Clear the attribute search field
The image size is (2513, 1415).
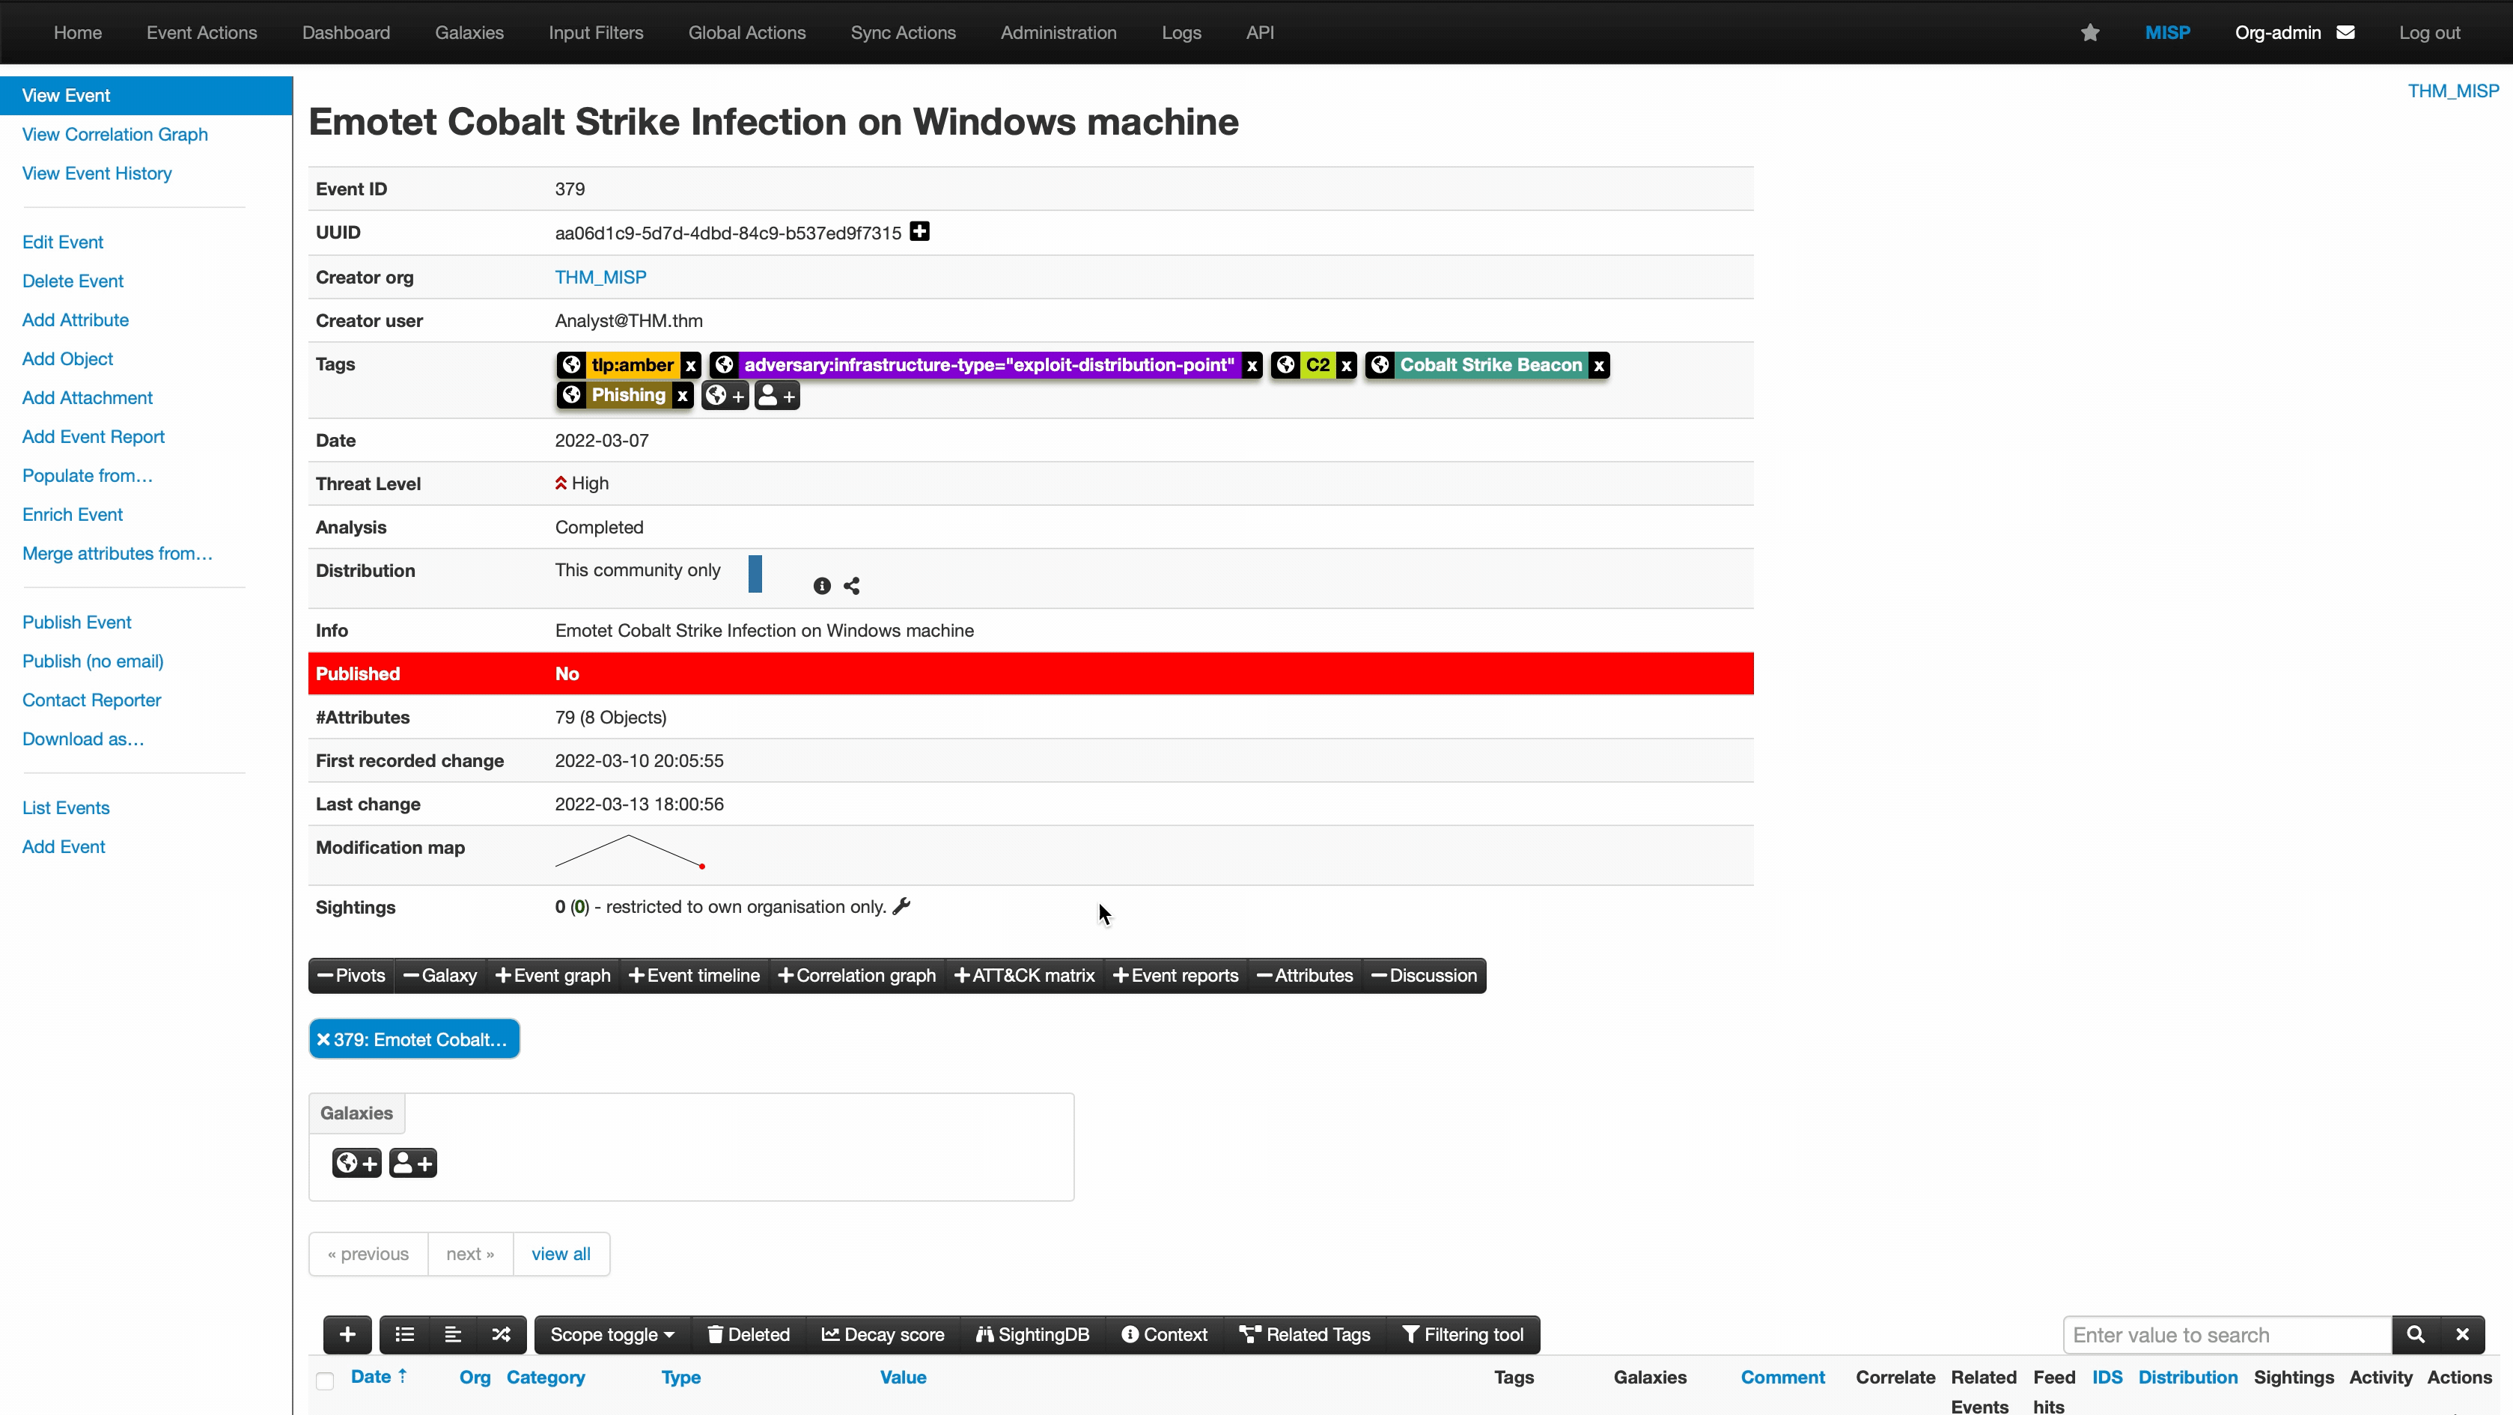point(2462,1335)
